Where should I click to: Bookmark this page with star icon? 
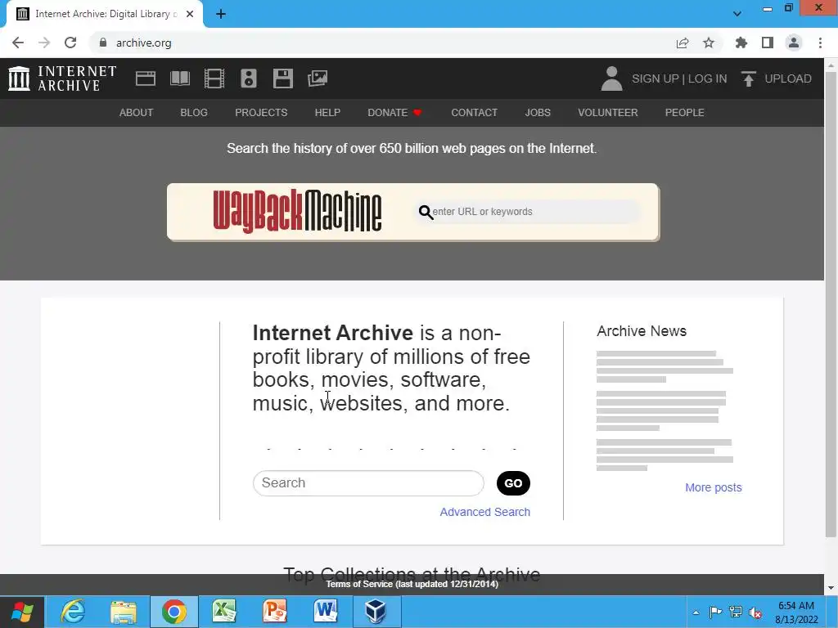tap(709, 43)
